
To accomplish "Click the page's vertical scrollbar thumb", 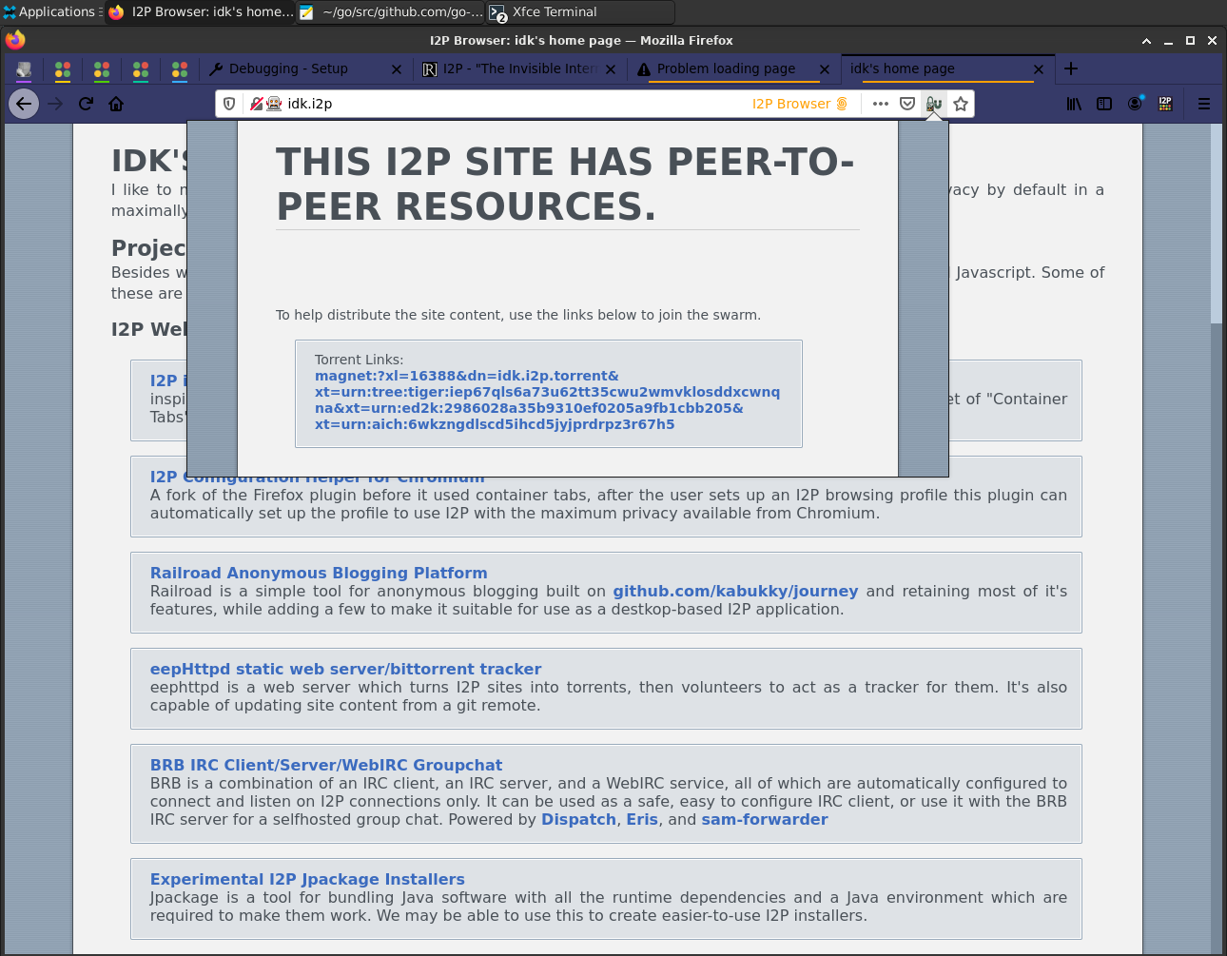I will coord(1216,224).
